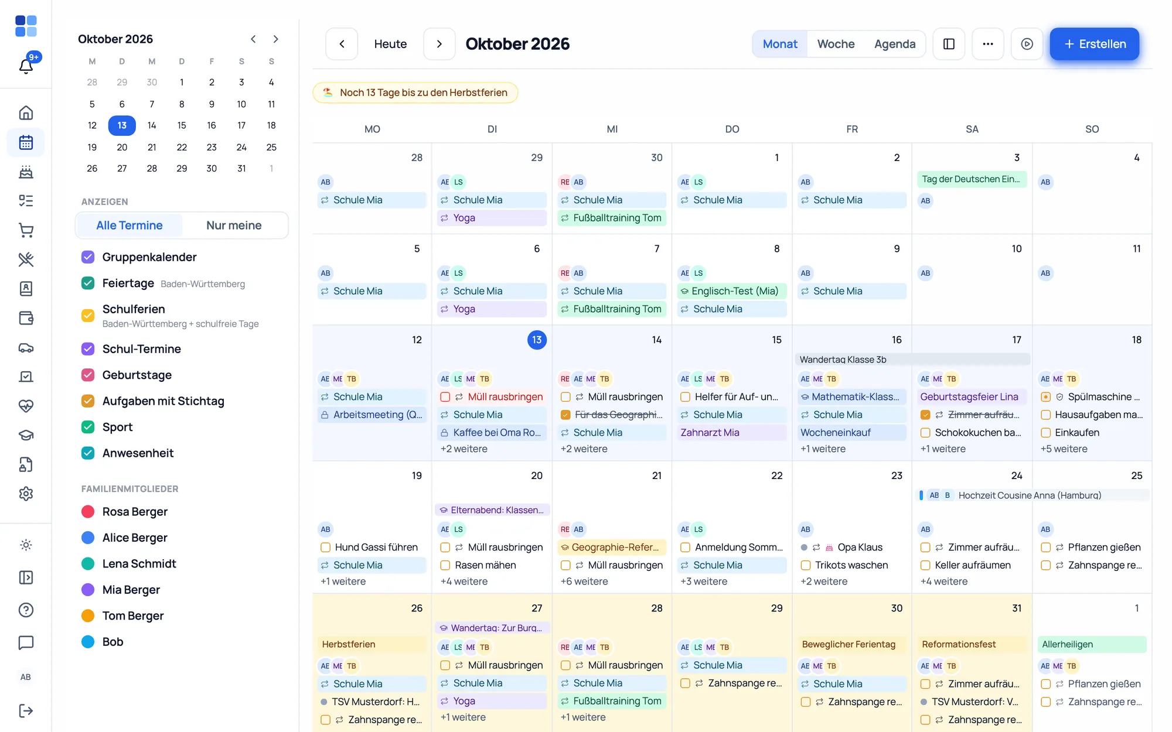Toggle the side panel layout icon
Image resolution: width=1172 pixels, height=732 pixels.
click(949, 44)
